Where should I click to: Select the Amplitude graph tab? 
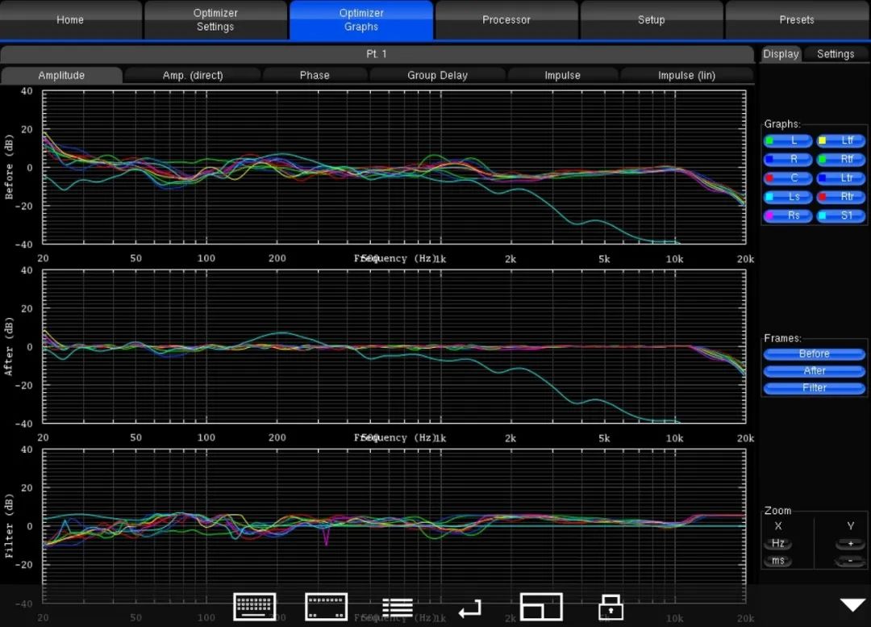(61, 76)
